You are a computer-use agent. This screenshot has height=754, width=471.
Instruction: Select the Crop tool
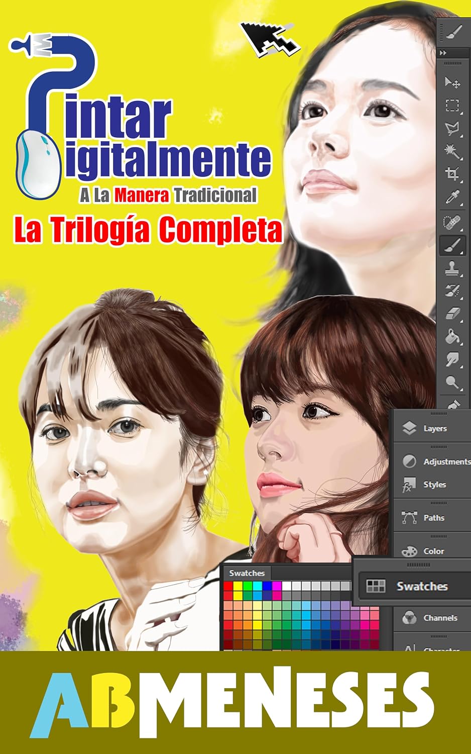(x=452, y=174)
